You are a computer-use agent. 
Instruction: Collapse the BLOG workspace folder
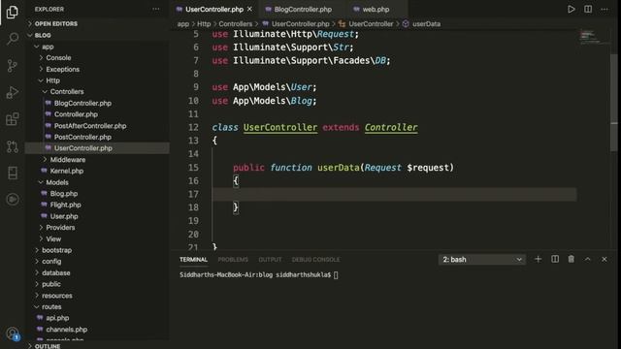pyautogui.click(x=97, y=35)
